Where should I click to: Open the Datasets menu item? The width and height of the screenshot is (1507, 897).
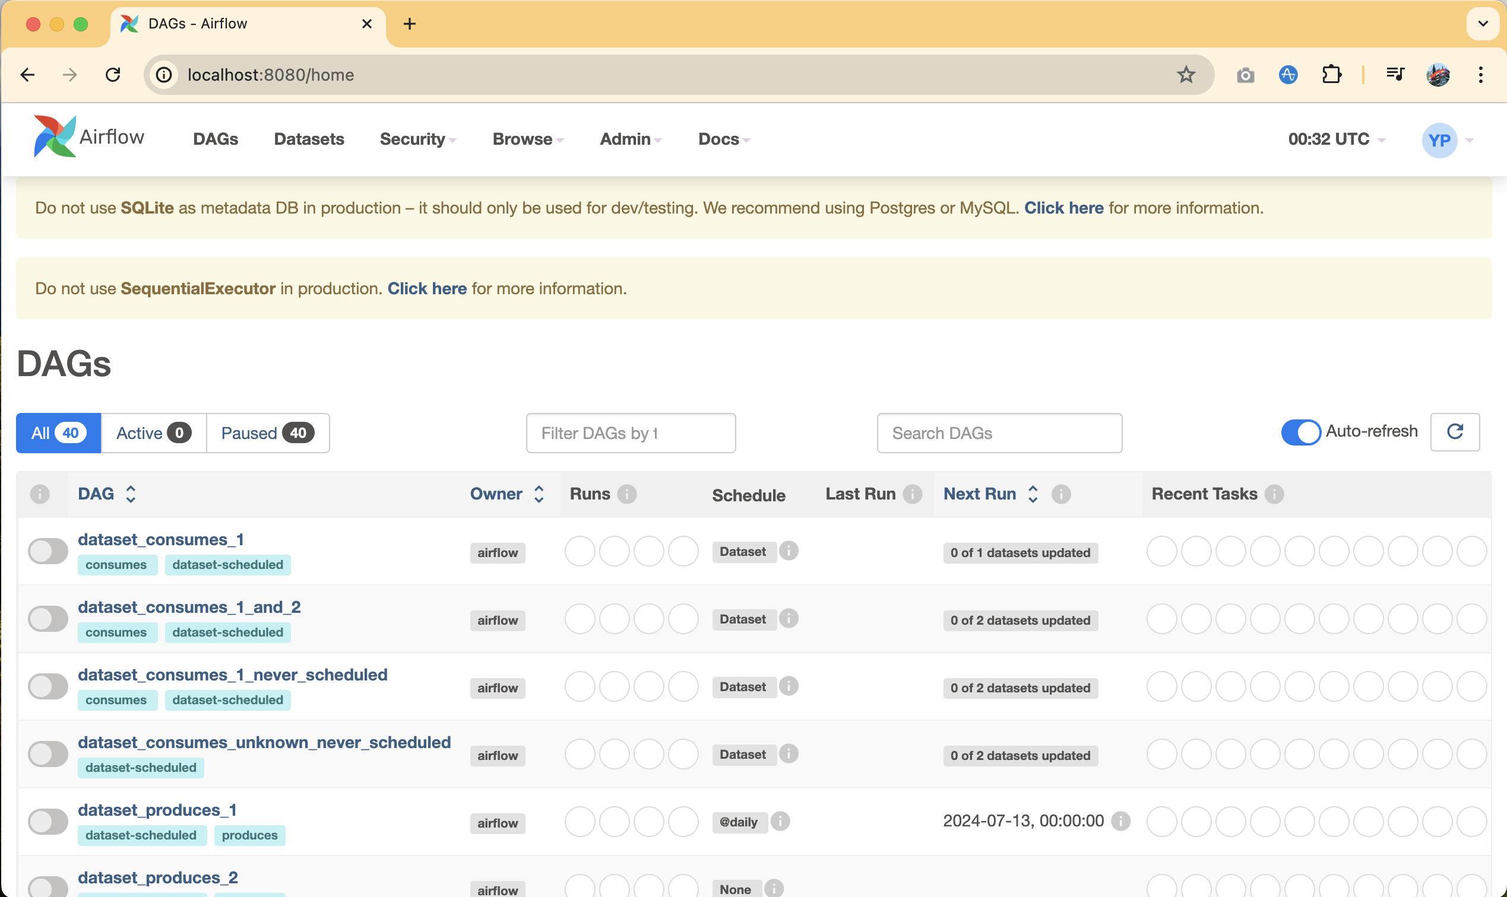pyautogui.click(x=309, y=139)
